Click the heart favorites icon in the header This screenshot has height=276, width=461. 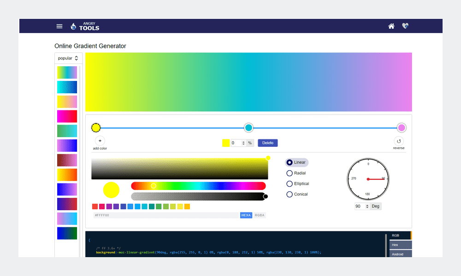click(405, 26)
